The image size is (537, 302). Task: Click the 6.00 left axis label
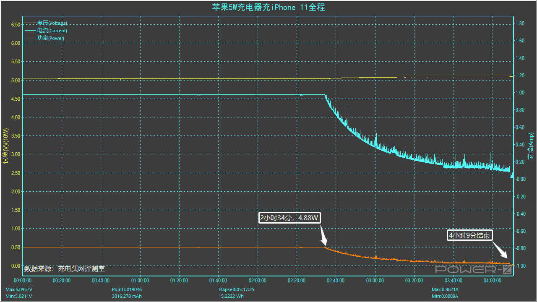click(15, 43)
